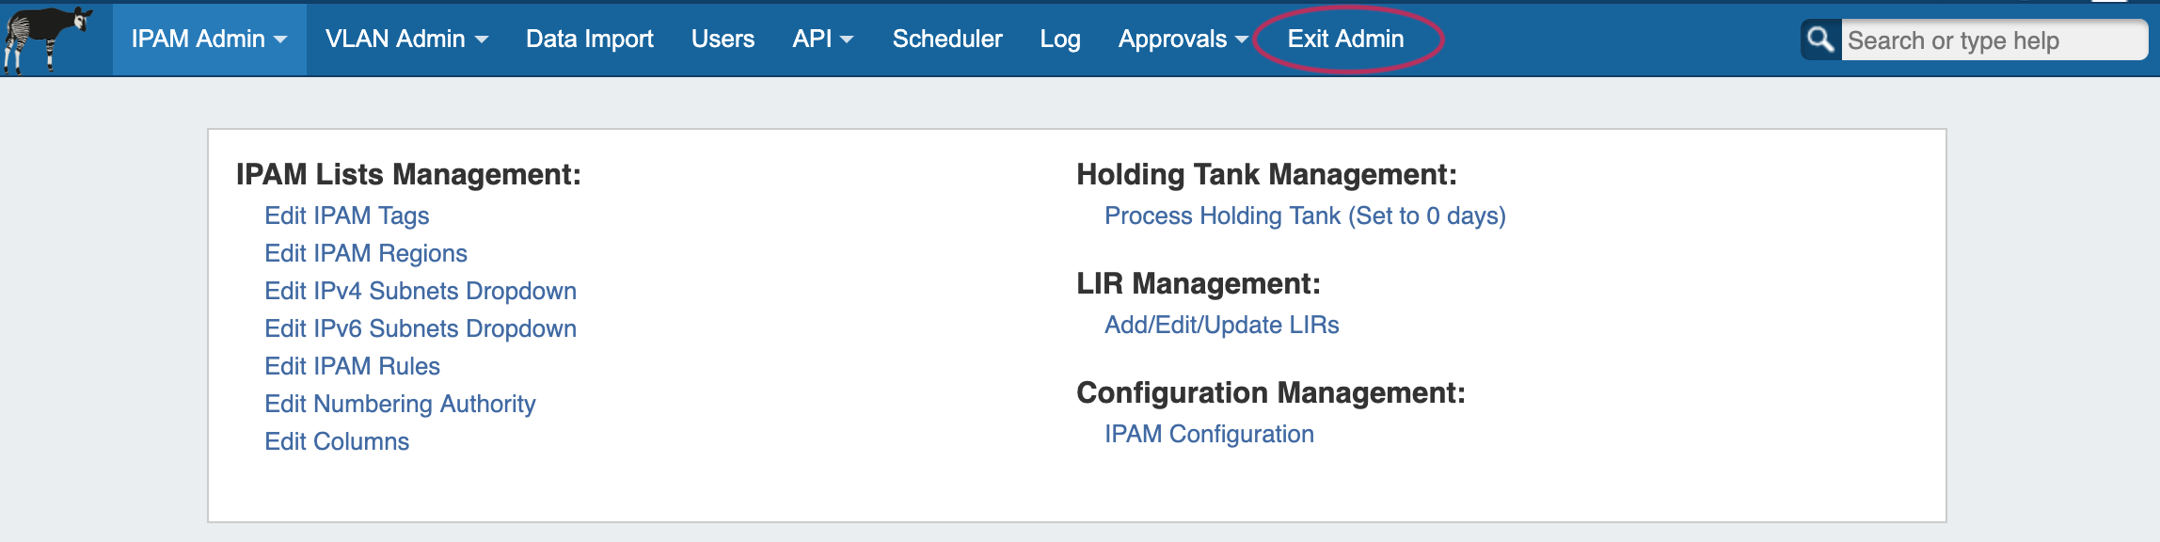Click the okapi logo icon
The height and width of the screenshot is (542, 2160).
coord(47,39)
